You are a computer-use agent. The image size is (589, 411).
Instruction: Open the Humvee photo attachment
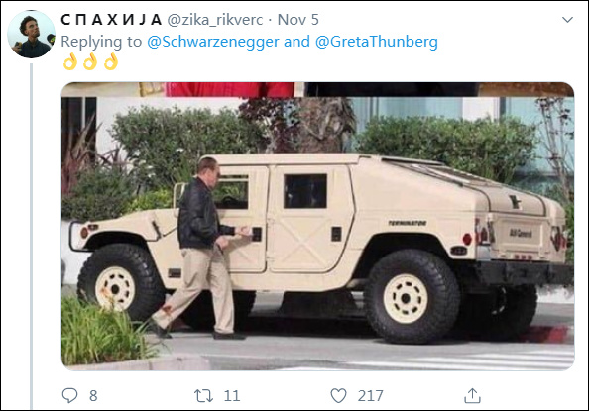pos(317,227)
